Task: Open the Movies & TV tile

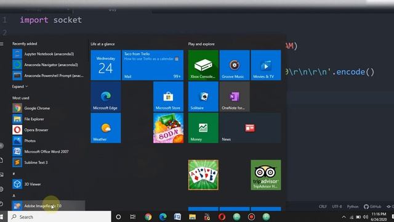Action: (266, 65)
